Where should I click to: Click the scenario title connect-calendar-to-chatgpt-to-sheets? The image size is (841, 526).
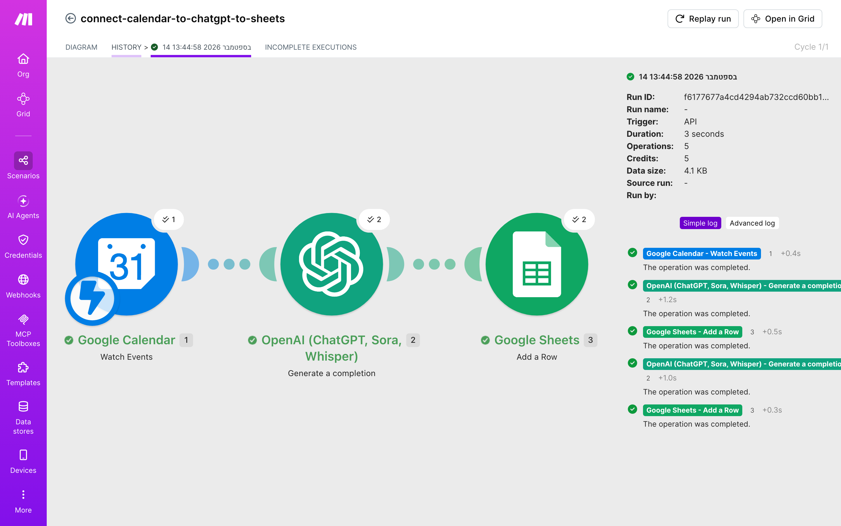tap(183, 18)
